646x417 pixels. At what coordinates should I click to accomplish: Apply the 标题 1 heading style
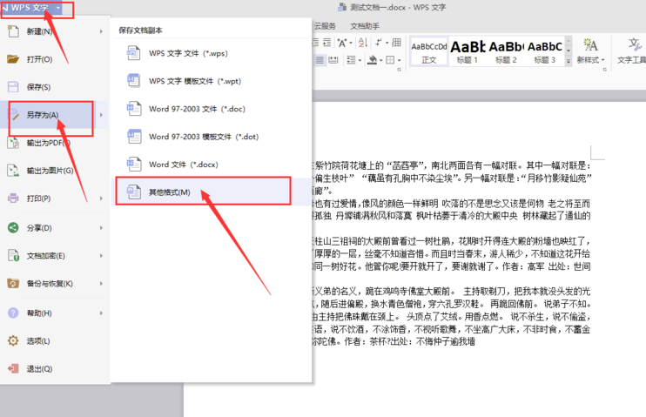[x=468, y=50]
